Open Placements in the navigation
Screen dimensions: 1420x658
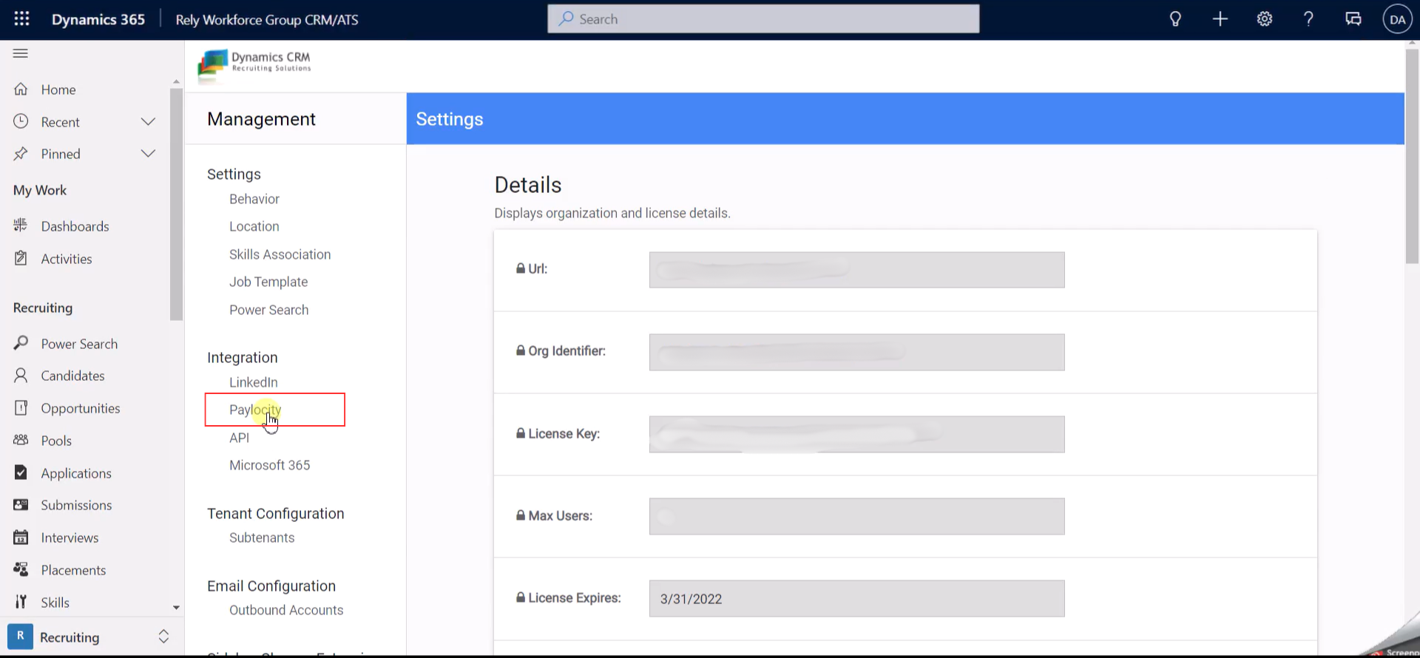(73, 570)
